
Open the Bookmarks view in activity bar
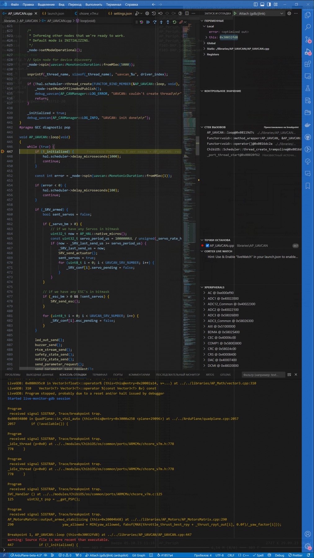click(308, 186)
